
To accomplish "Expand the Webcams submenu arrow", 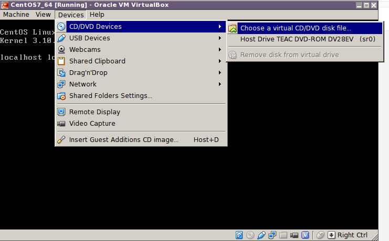I will pyautogui.click(x=220, y=50).
